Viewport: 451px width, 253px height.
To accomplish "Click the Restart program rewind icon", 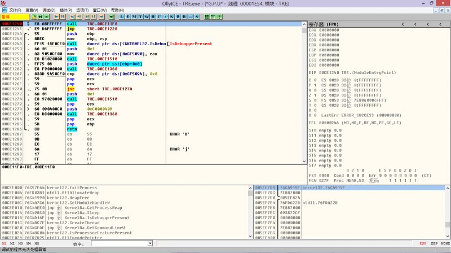I will pyautogui.click(x=40, y=17).
